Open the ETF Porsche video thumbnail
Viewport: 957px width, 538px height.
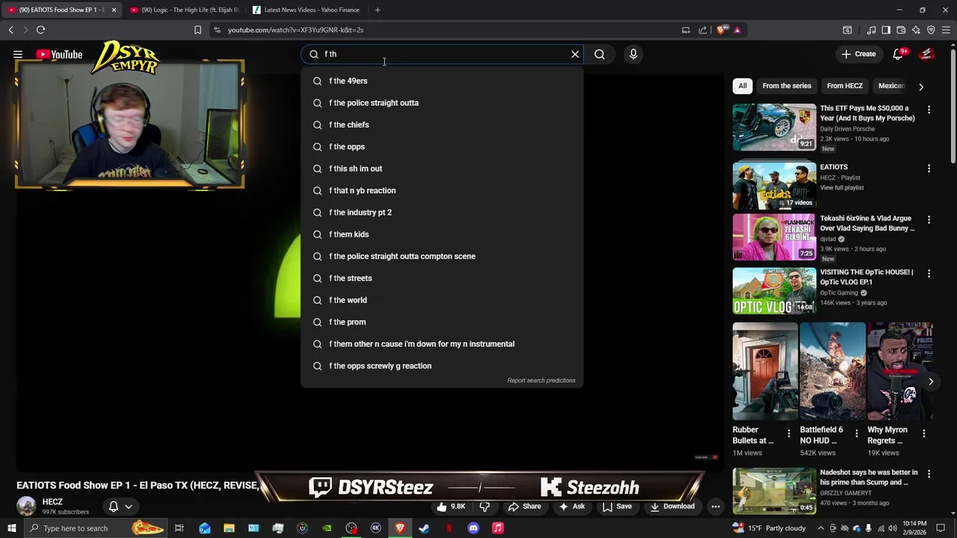(x=774, y=127)
